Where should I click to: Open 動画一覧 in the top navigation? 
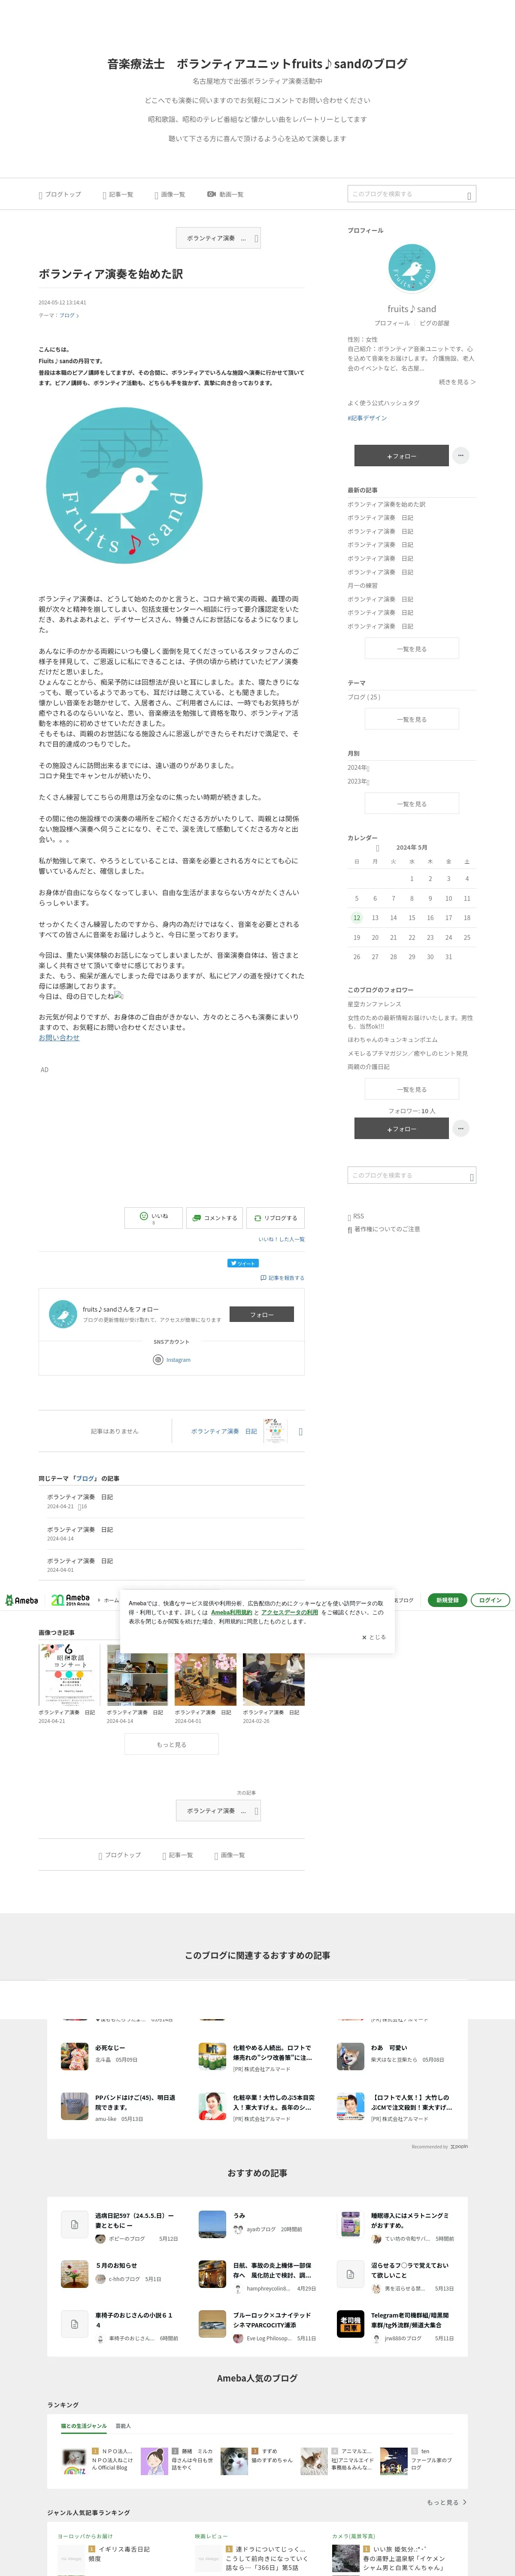225,194
